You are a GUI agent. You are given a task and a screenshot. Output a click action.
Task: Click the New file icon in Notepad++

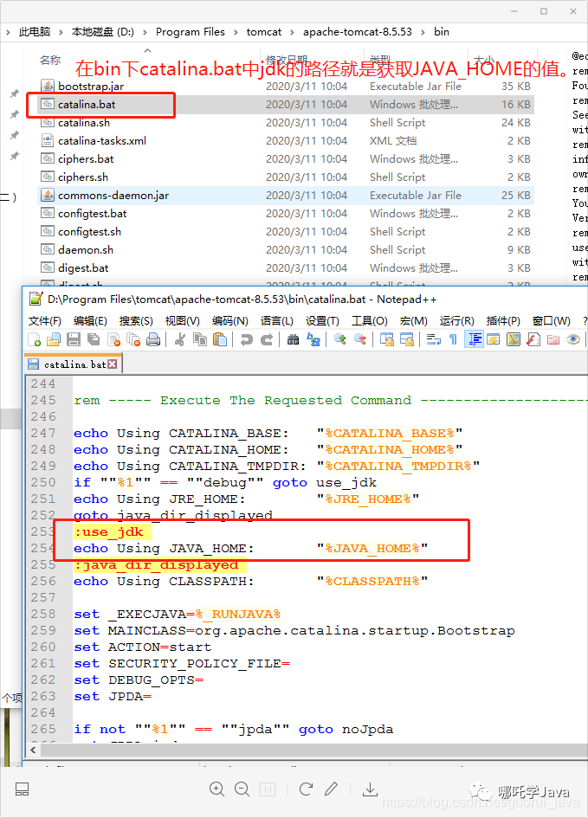pyautogui.click(x=35, y=339)
